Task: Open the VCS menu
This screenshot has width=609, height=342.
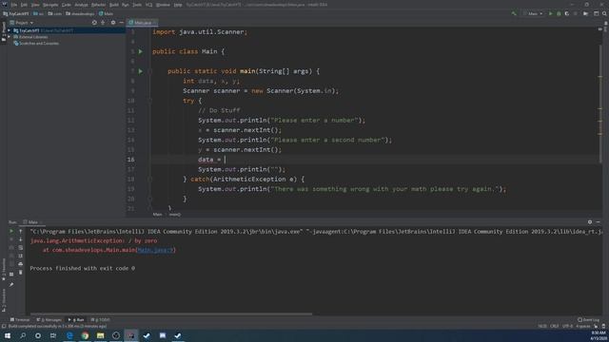Action: coord(148,5)
